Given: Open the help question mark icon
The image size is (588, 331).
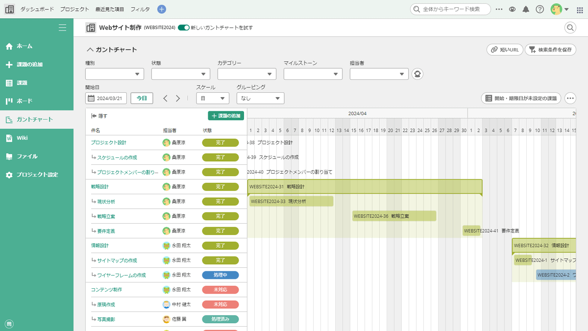Looking at the screenshot, I should [x=539, y=9].
